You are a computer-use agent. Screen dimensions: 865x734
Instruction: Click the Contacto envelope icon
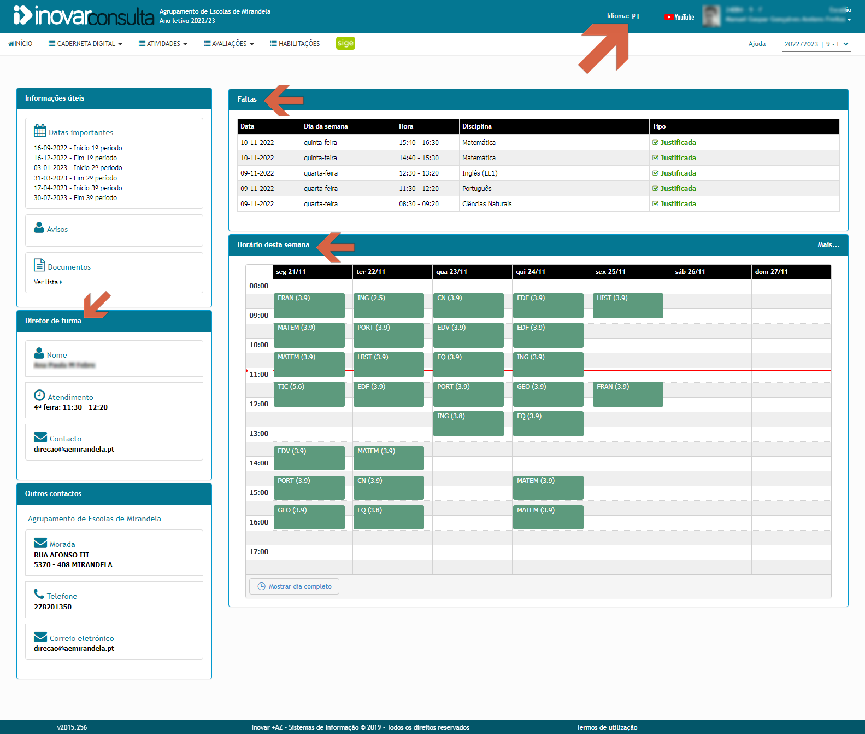click(40, 438)
